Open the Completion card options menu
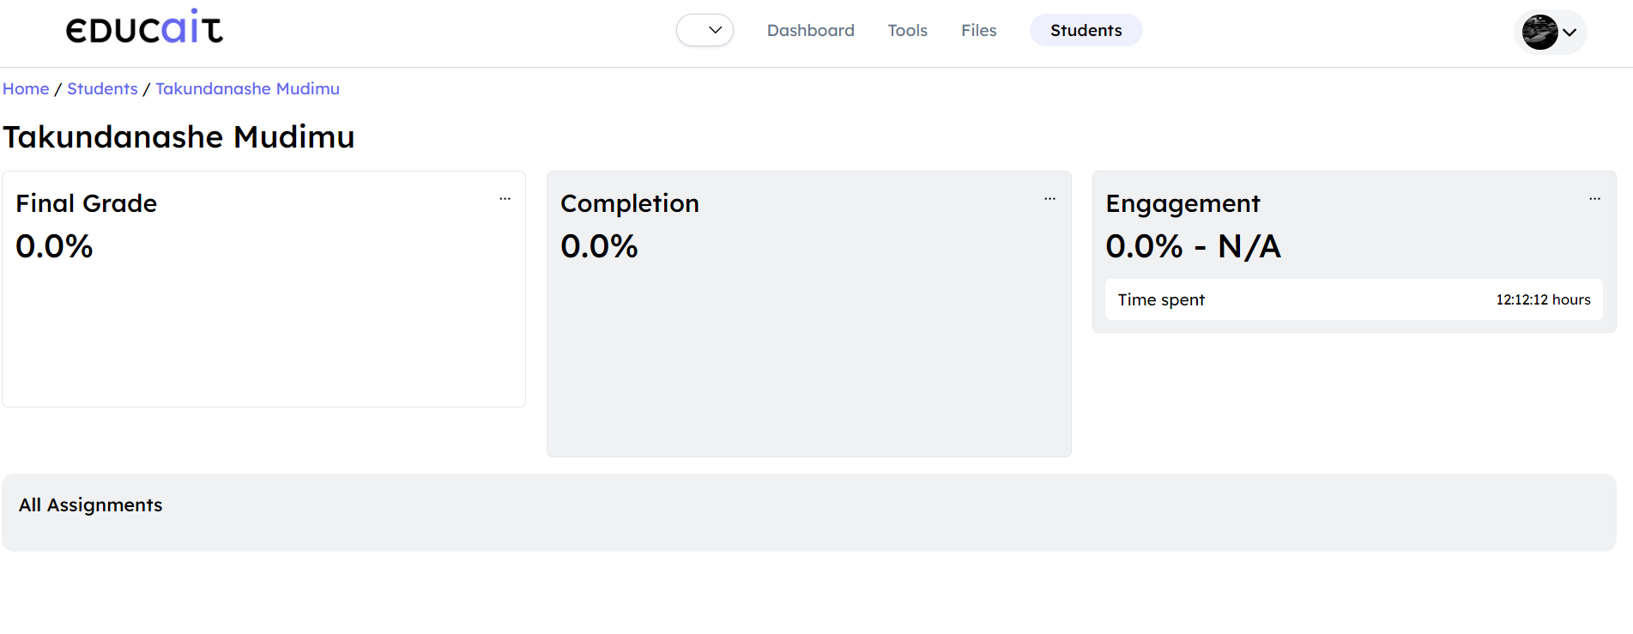 tap(1049, 198)
